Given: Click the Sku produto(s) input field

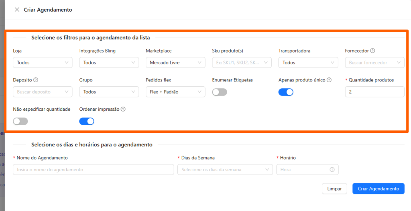Looking at the screenshot, I should (242, 63).
